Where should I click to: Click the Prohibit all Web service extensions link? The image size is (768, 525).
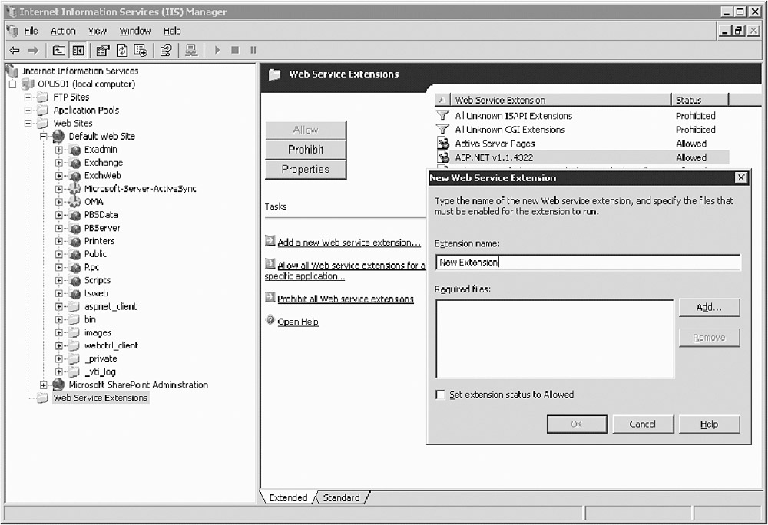[345, 299]
